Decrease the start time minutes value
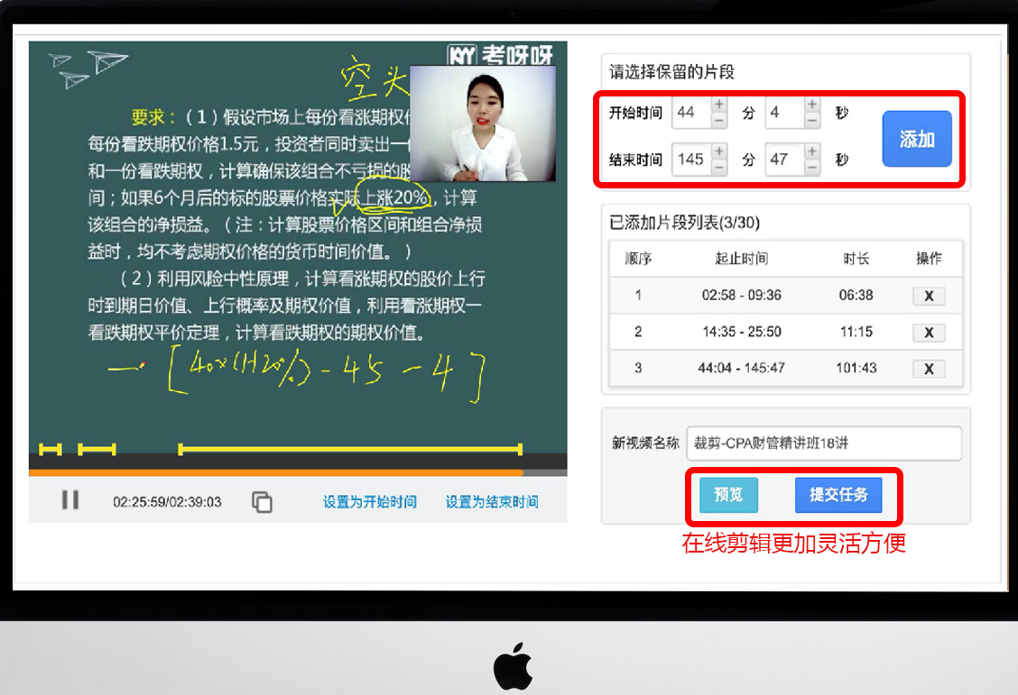This screenshot has height=695, width=1018. point(718,120)
